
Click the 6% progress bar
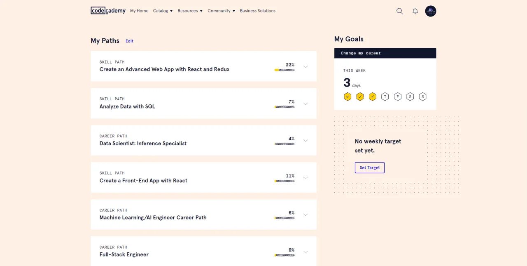tap(284, 218)
